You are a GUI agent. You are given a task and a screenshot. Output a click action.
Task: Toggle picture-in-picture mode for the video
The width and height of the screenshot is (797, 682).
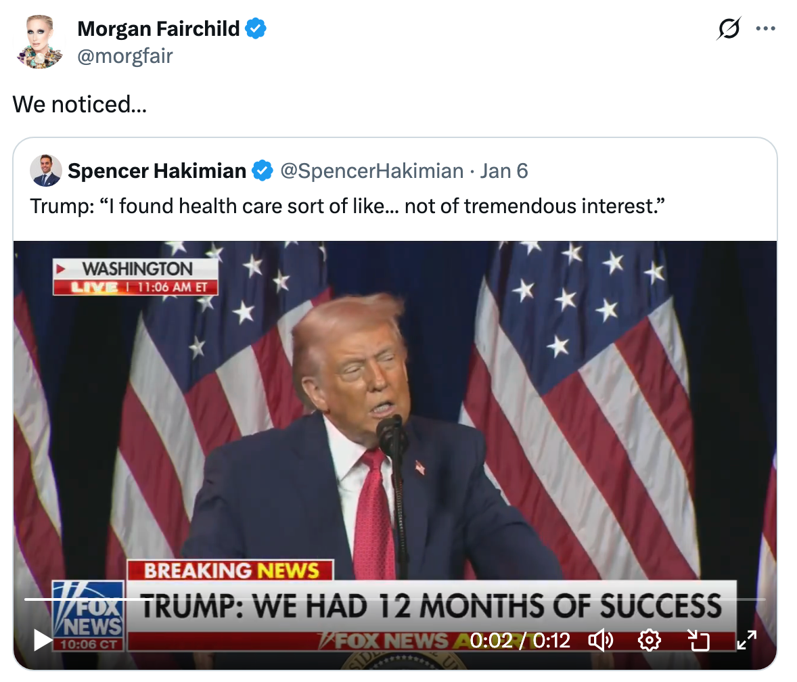[x=697, y=639]
